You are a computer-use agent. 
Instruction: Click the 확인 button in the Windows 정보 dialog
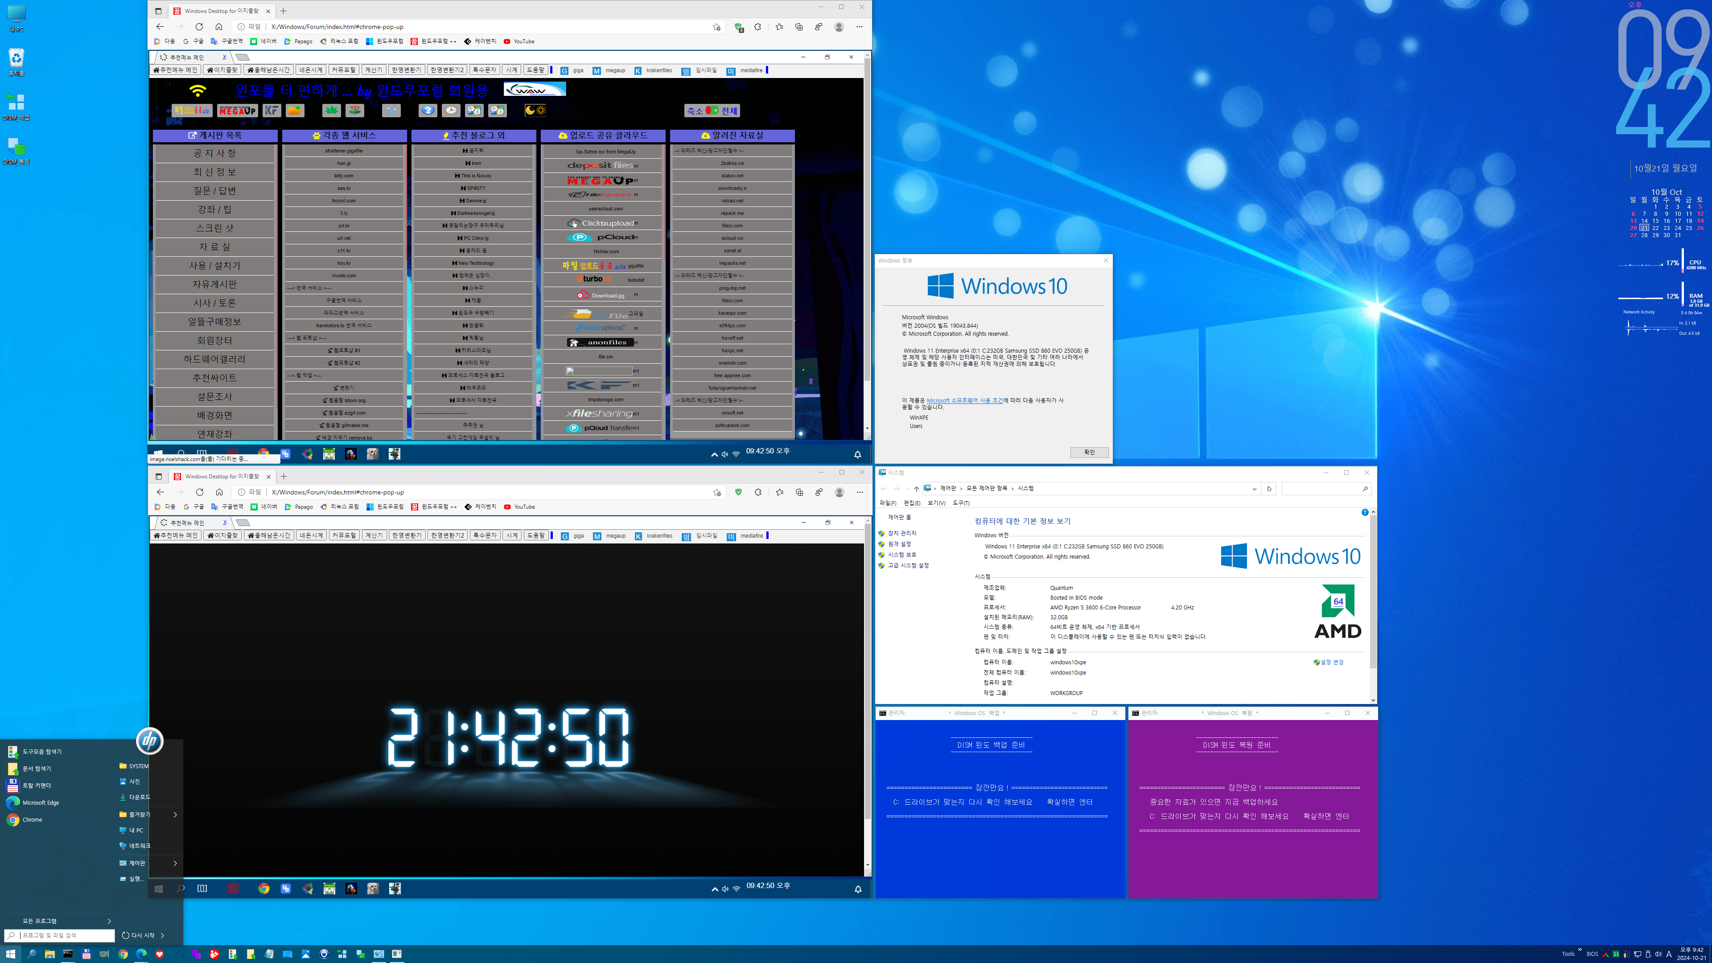point(1089,452)
